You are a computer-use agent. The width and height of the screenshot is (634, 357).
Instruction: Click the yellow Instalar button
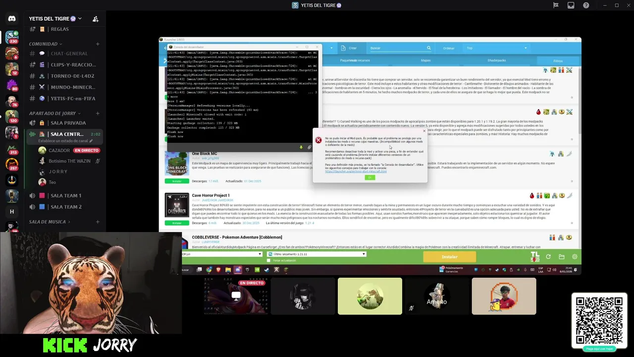click(449, 257)
